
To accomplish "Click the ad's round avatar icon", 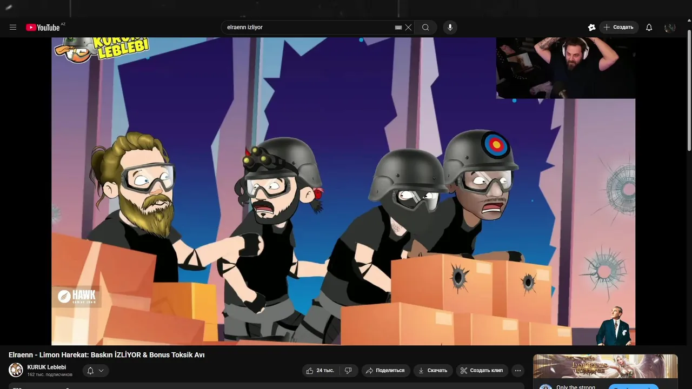I will coord(545,387).
